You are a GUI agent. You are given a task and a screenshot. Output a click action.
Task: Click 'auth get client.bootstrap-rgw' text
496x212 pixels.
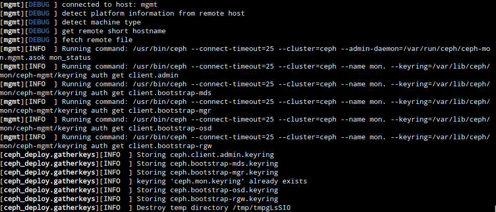151,146
